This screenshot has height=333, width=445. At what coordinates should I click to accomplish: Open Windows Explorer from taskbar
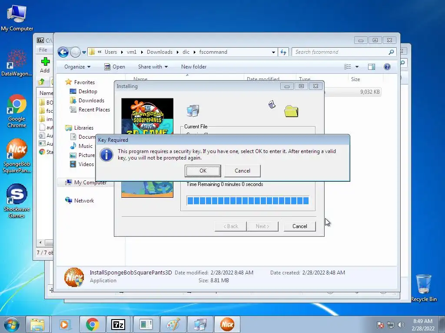coord(37,324)
